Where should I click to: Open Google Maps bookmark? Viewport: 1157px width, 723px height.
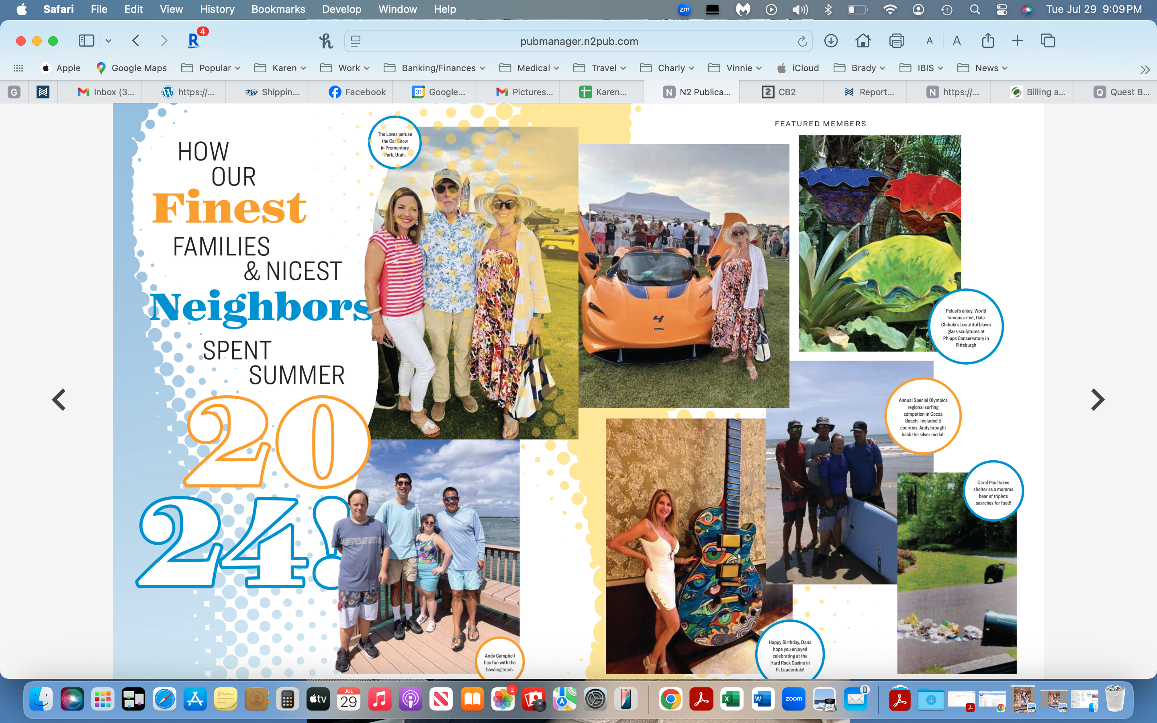(x=131, y=68)
